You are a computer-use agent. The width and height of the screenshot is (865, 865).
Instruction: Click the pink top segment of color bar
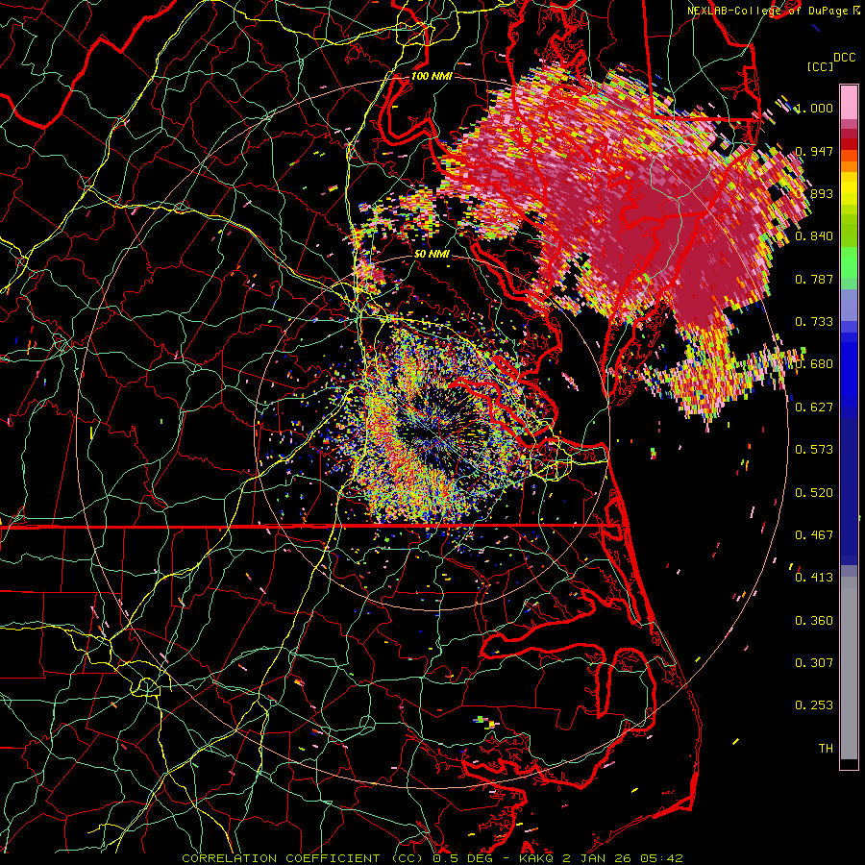tap(849, 102)
